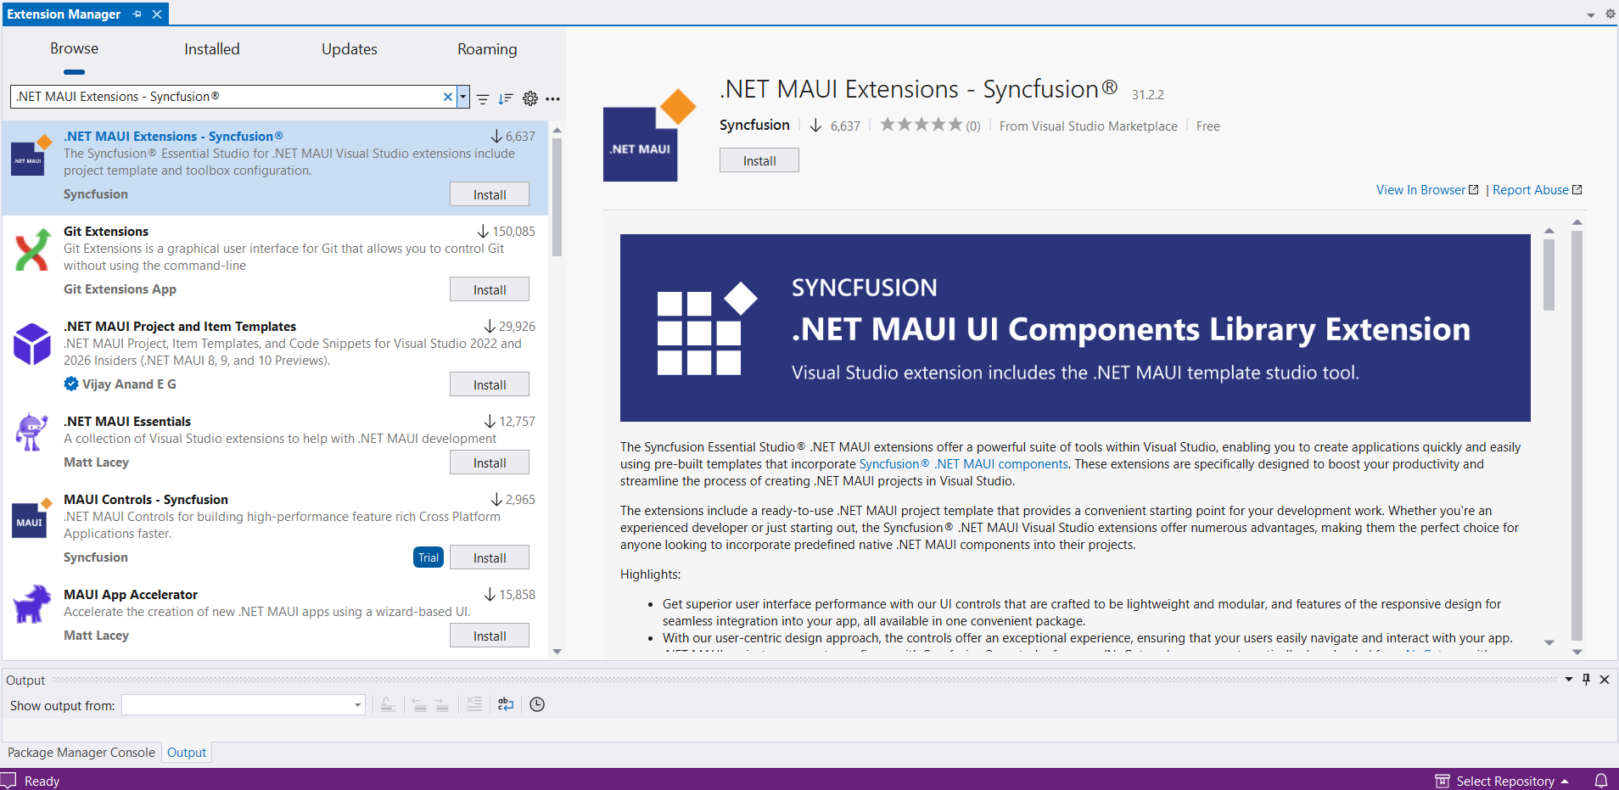Clear the extension search box
The width and height of the screenshot is (1619, 790).
[448, 97]
